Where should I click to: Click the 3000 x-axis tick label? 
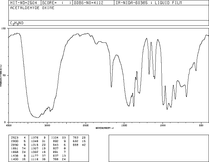click(x=47, y=125)
